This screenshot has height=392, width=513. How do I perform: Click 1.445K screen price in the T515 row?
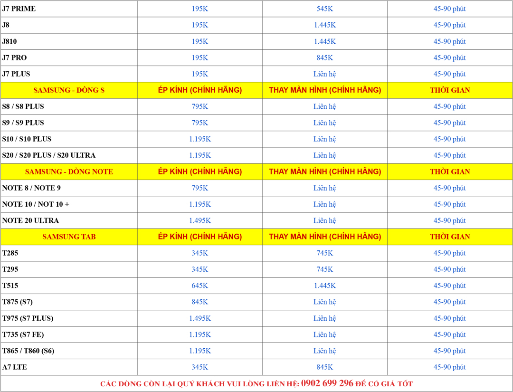324,286
